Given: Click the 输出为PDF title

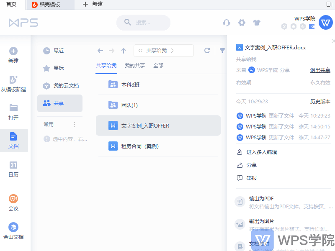Looking at the screenshot, I should click(x=261, y=199).
